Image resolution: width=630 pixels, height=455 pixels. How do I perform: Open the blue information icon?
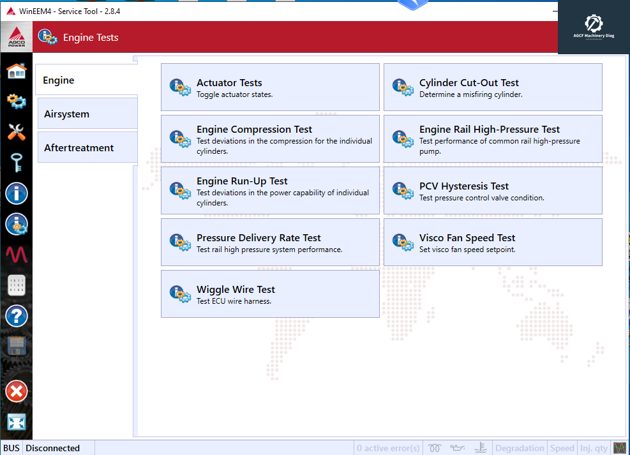[17, 193]
